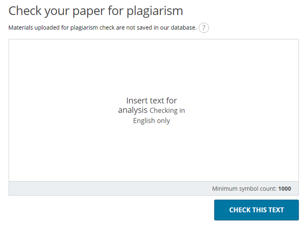Click the database disclaimer sentence
The width and height of the screenshot is (305, 226).
coord(102,27)
